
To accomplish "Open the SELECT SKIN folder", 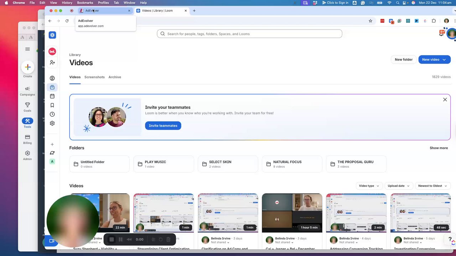I will pos(228,164).
